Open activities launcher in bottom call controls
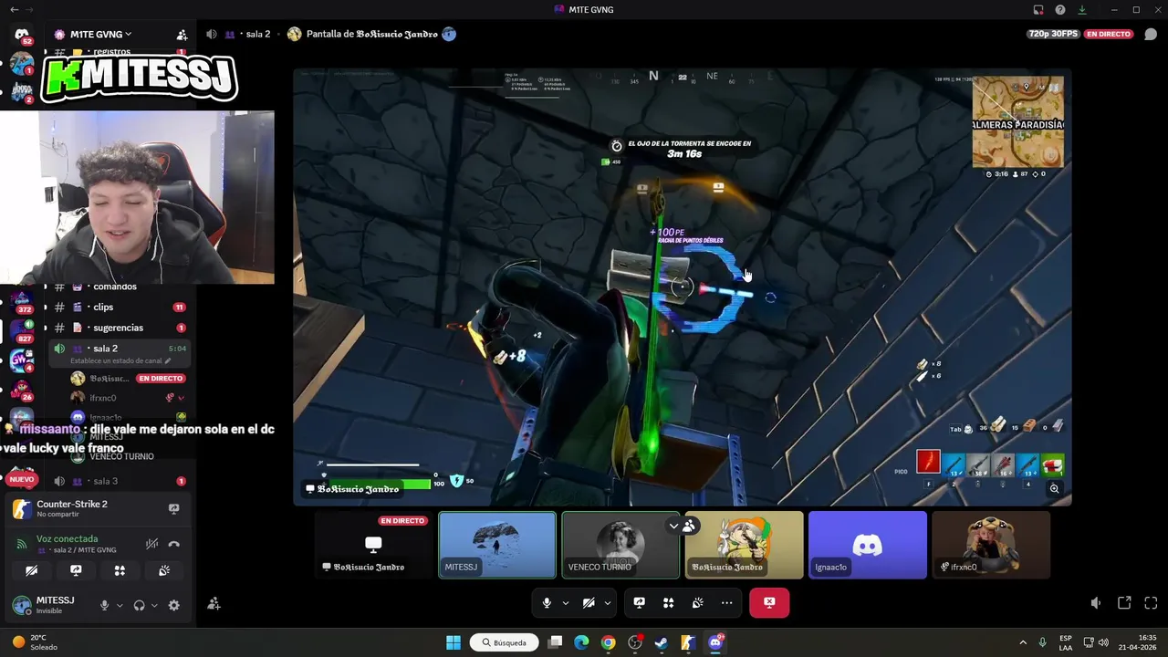Viewport: 1168px width, 657px height. [669, 603]
